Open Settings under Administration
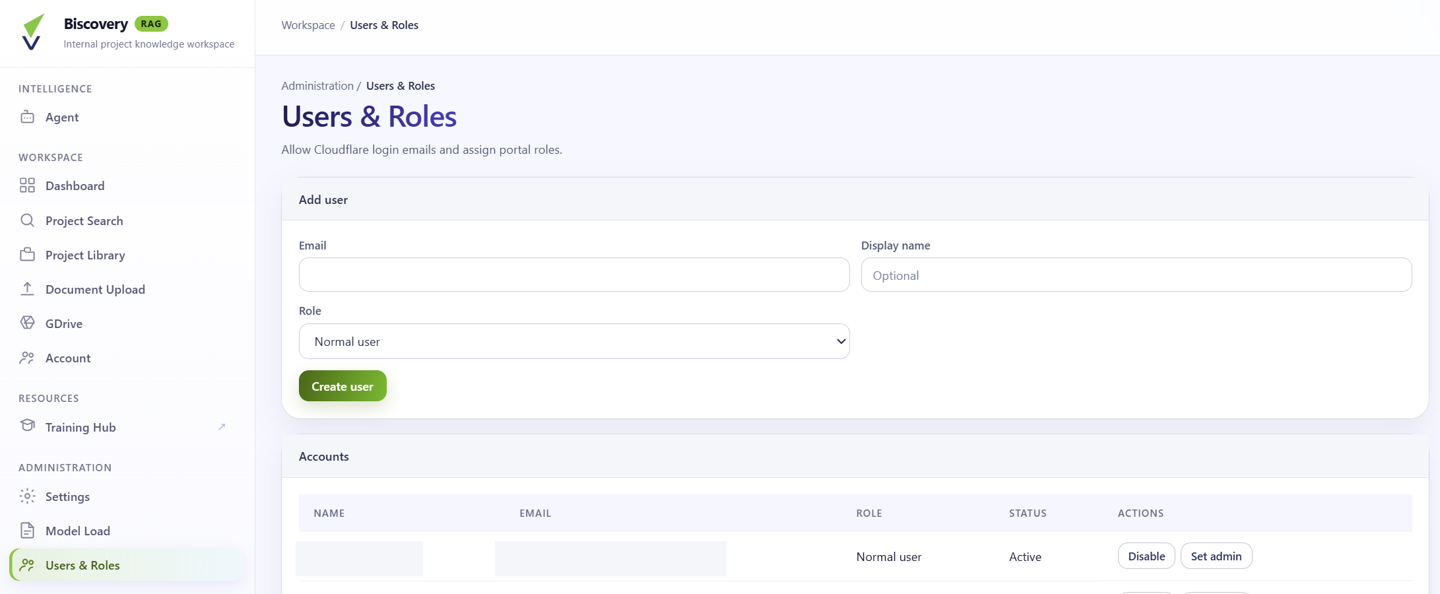1440x594 pixels. coord(127,496)
